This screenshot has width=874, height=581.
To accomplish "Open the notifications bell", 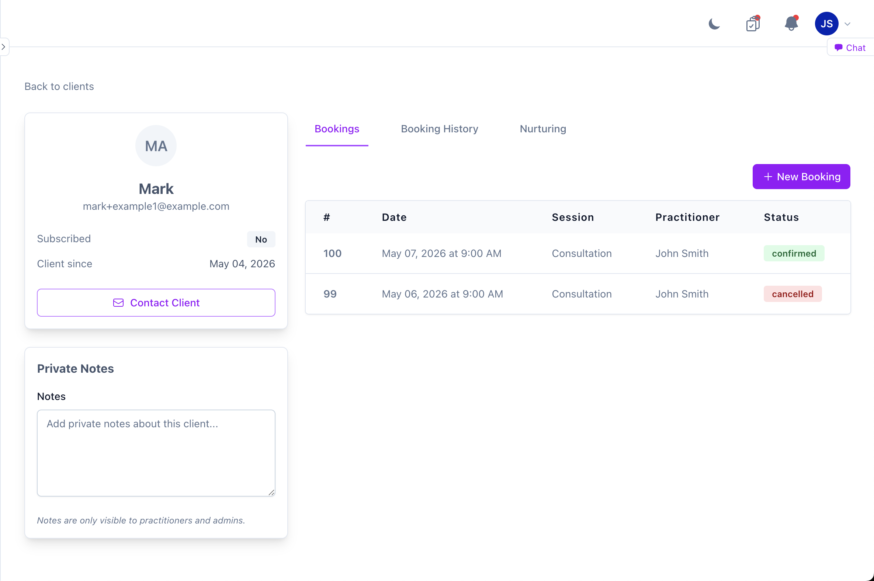I will tap(791, 23).
